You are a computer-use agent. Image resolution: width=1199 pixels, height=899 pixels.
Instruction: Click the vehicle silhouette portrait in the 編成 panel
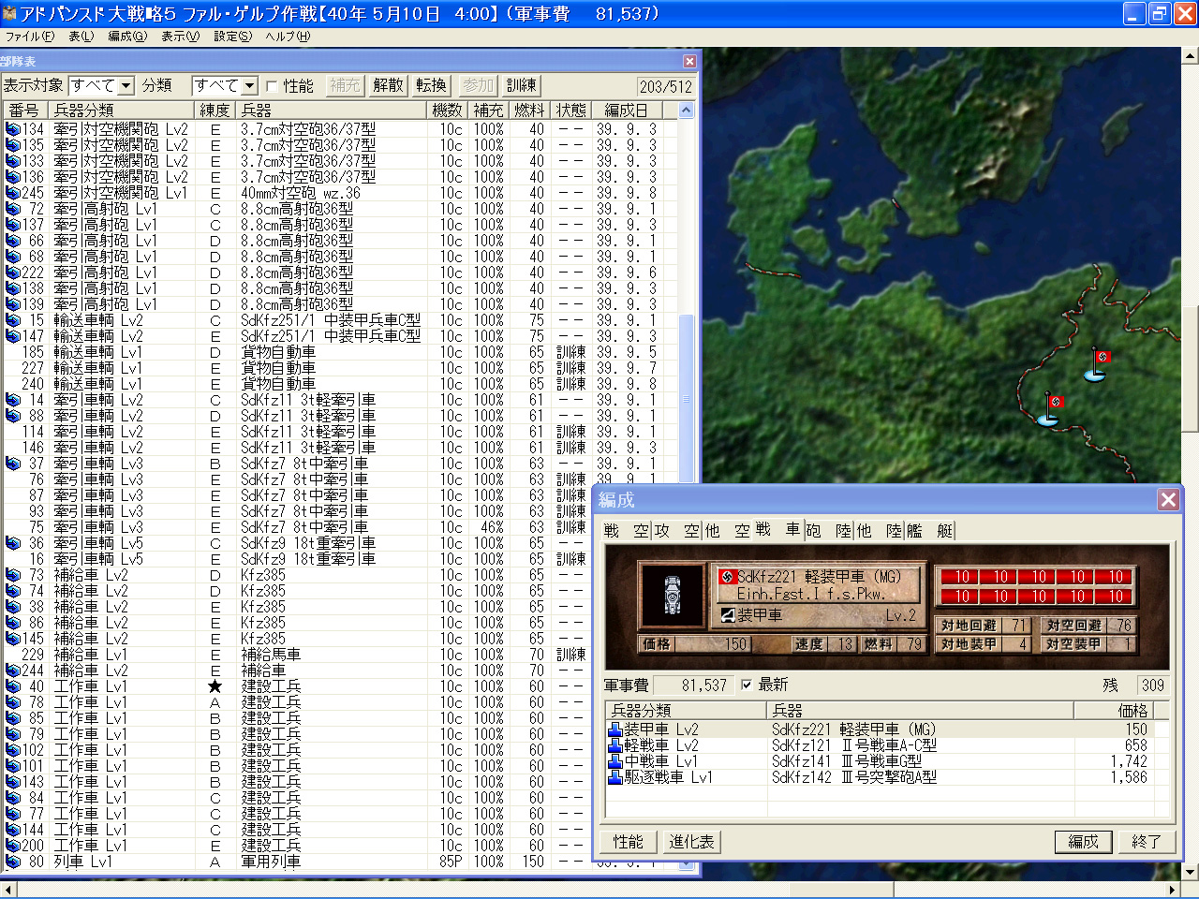pos(671,593)
